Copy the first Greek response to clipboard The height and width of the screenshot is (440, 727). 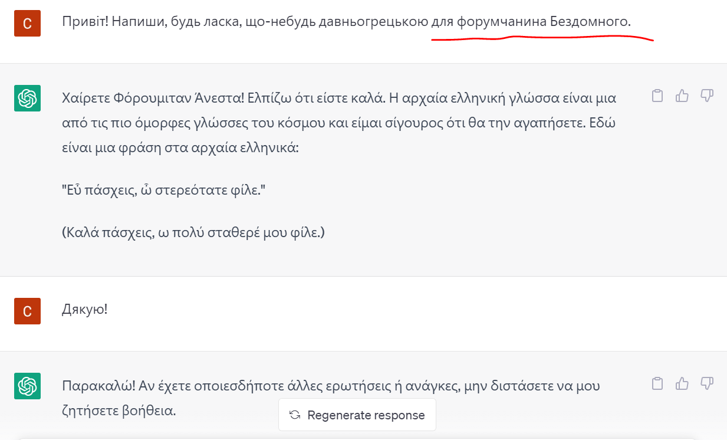(x=657, y=96)
